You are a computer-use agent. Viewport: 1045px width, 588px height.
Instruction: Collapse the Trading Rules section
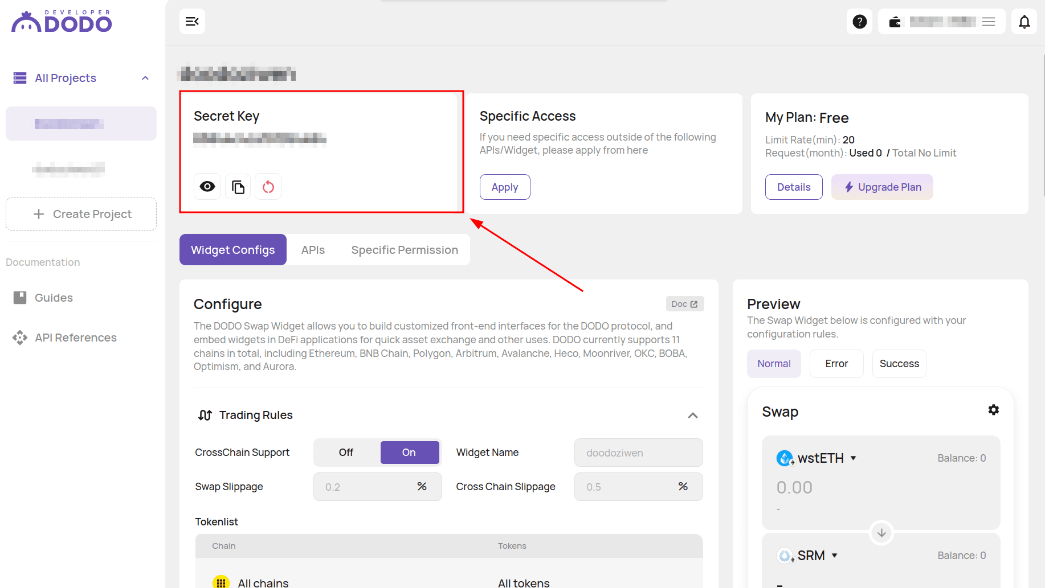693,415
